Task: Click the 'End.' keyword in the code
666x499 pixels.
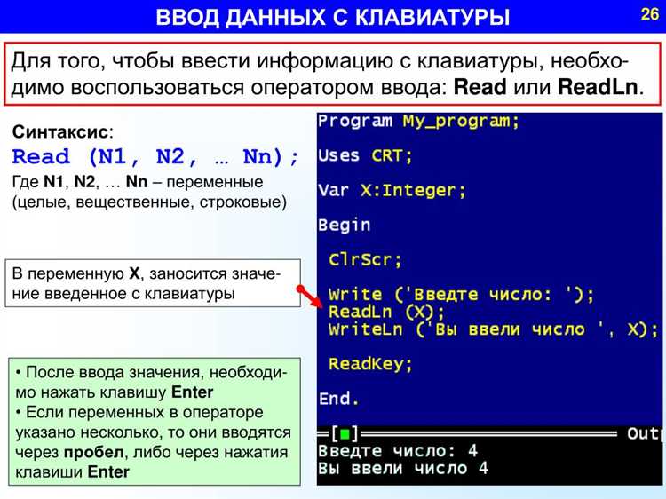Action: coord(339,399)
